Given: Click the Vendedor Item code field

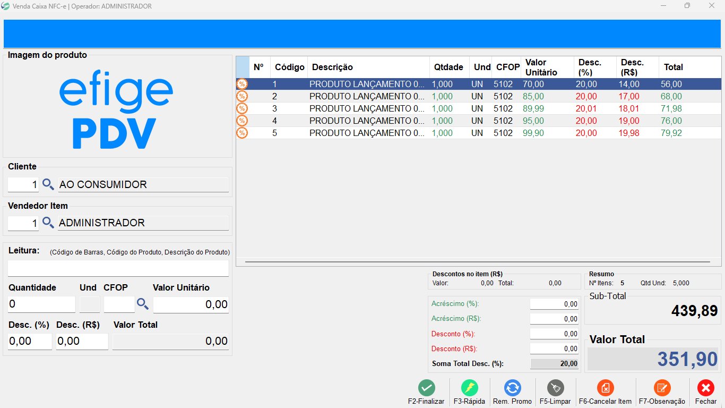Looking at the screenshot, I should (x=23, y=223).
